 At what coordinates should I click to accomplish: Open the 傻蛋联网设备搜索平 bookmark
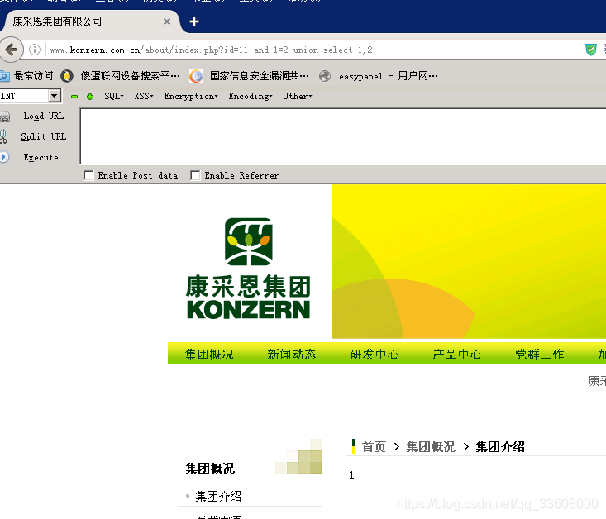pos(121,76)
